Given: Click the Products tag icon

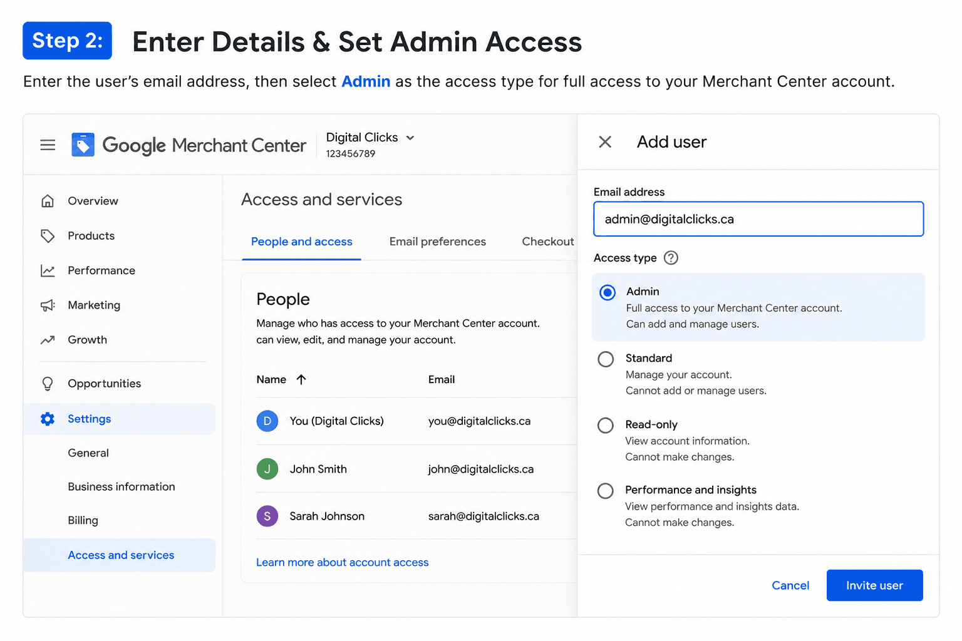Looking at the screenshot, I should tap(48, 236).
